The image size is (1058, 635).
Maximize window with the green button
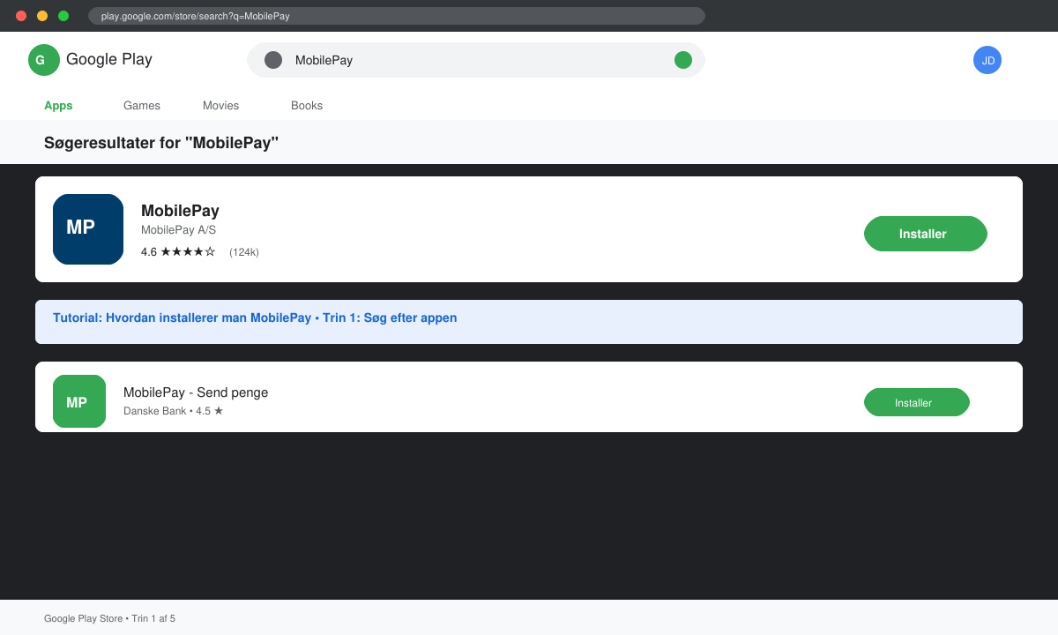pos(63,16)
